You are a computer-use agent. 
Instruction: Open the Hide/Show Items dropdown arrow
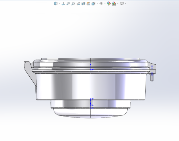105,3
